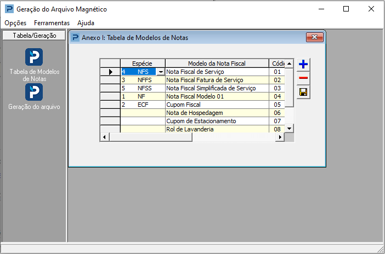The width and height of the screenshot is (385, 254).
Task: Click the Tabela/Geração panel button
Action: [34, 36]
